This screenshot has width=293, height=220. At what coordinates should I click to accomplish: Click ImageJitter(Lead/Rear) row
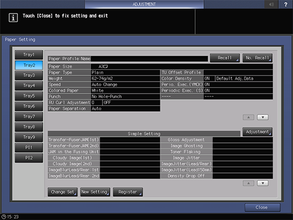click(216, 164)
